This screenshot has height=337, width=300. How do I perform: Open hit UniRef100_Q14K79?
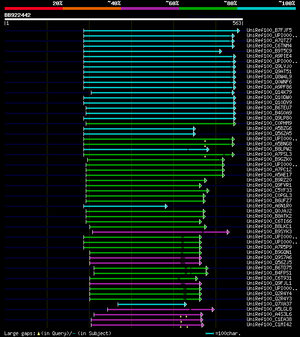tap(269, 92)
